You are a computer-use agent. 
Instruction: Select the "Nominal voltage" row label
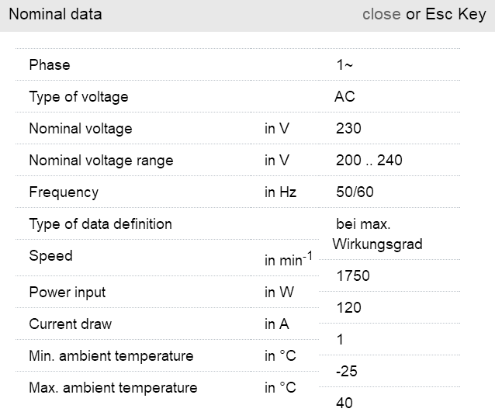[x=81, y=129]
